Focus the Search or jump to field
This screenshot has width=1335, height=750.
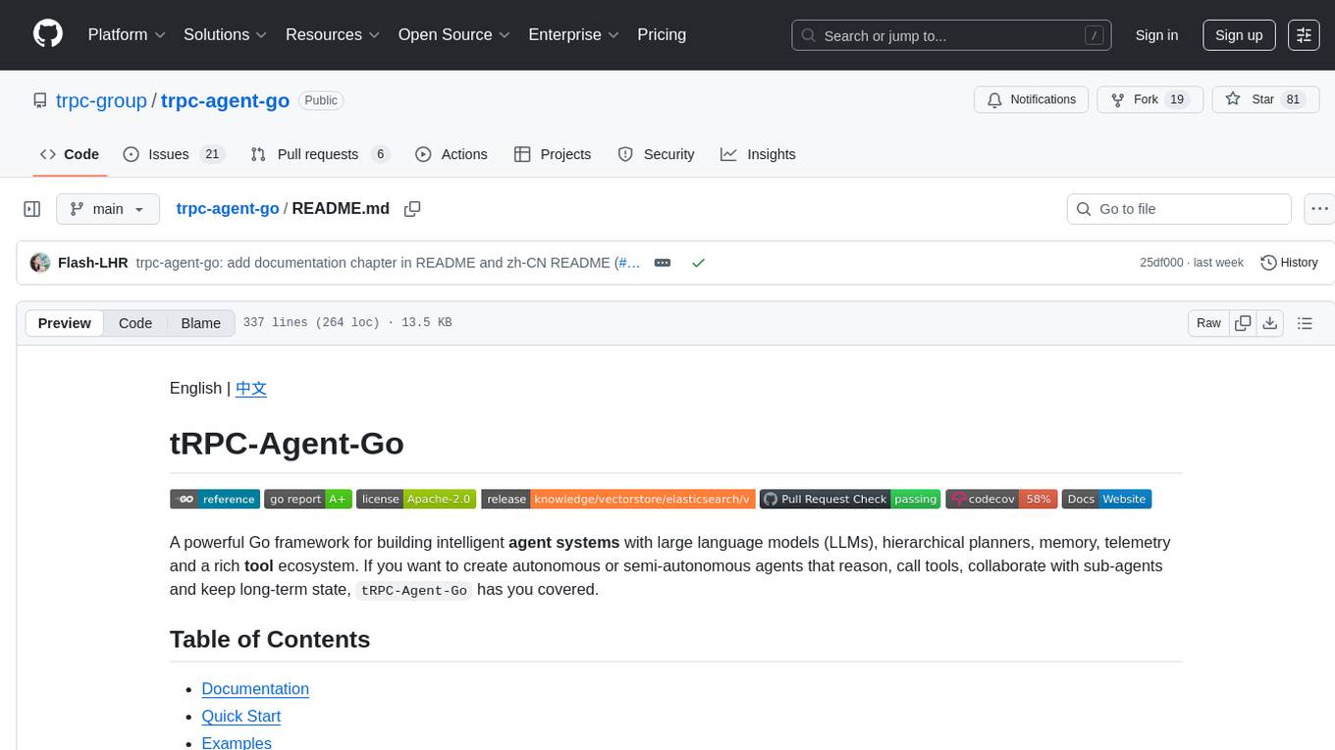952,35
